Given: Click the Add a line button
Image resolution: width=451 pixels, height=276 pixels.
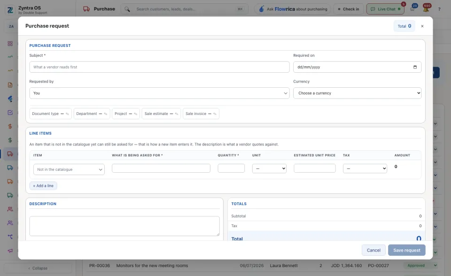Looking at the screenshot, I should click(x=43, y=186).
